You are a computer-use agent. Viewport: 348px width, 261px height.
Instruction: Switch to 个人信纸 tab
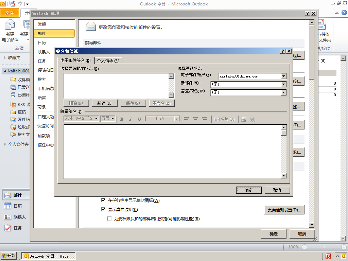pyautogui.click(x=108, y=60)
